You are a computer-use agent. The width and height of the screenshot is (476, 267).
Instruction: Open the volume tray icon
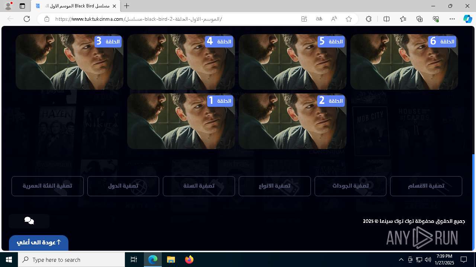[428, 260]
